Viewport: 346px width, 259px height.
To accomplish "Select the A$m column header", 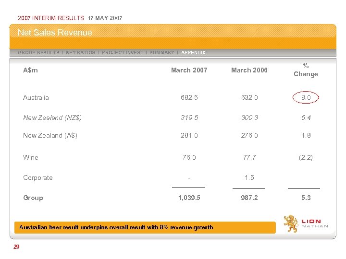I will tap(30, 70).
